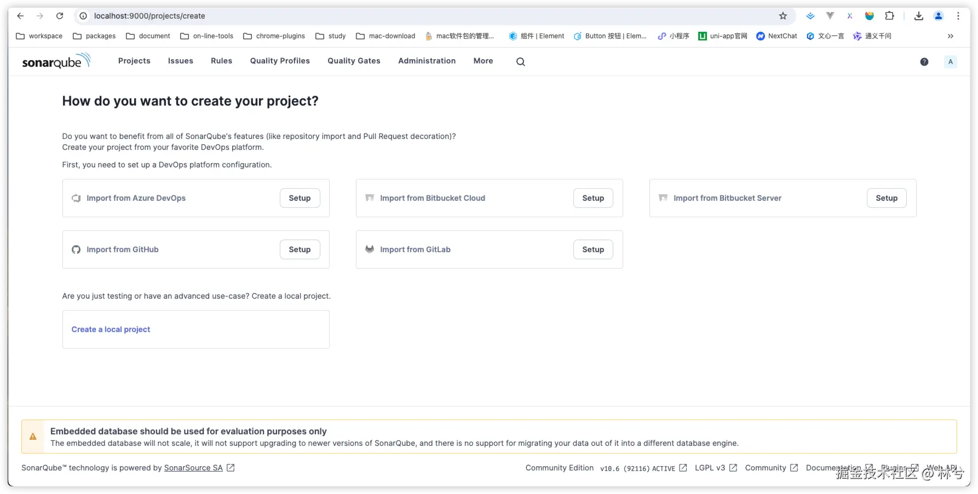Click Setup for Import from GitHub

[300, 249]
